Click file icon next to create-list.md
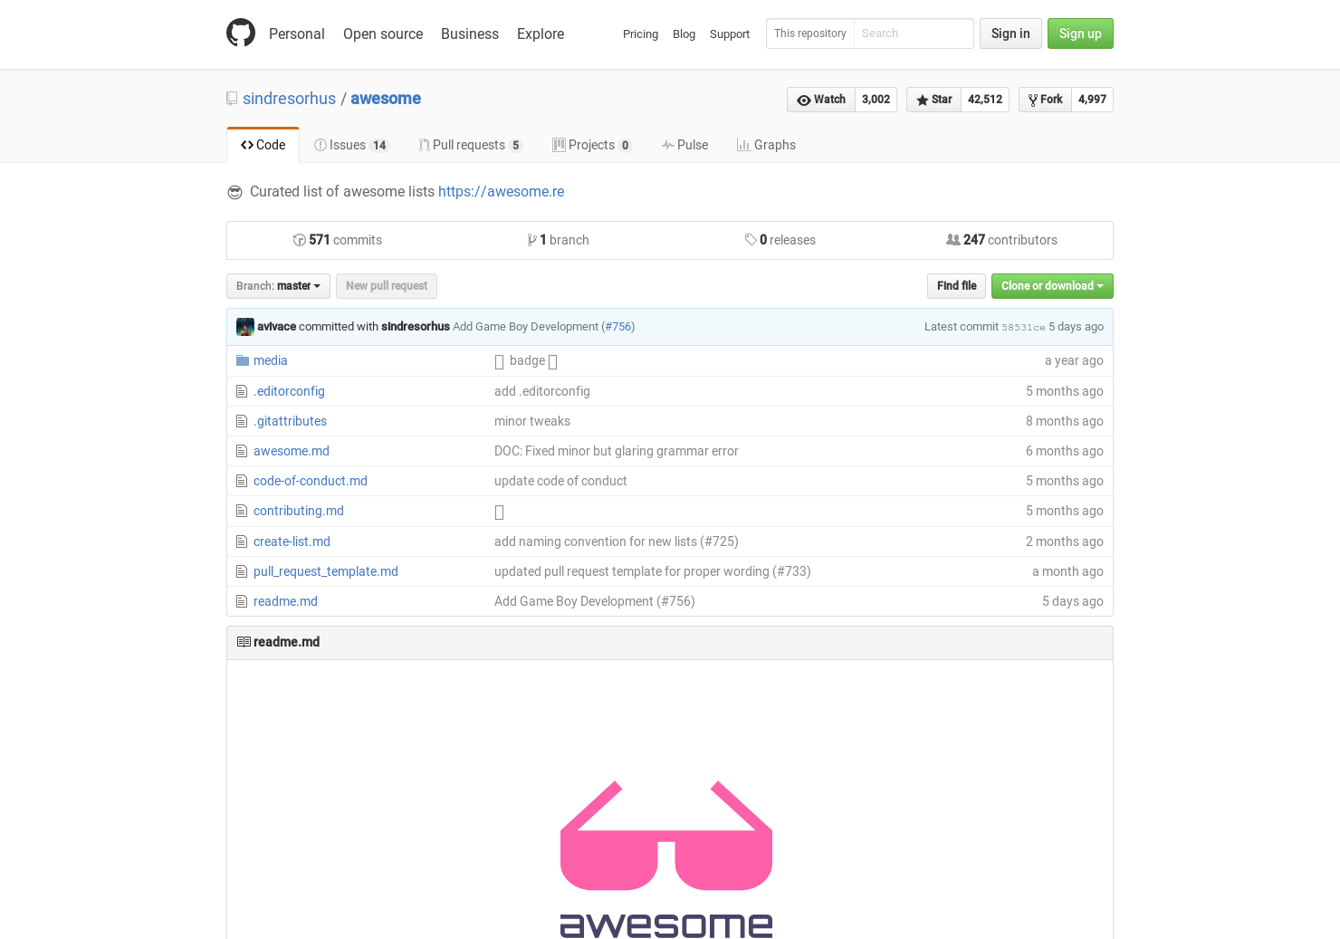Image resolution: width=1340 pixels, height=939 pixels. (x=242, y=541)
